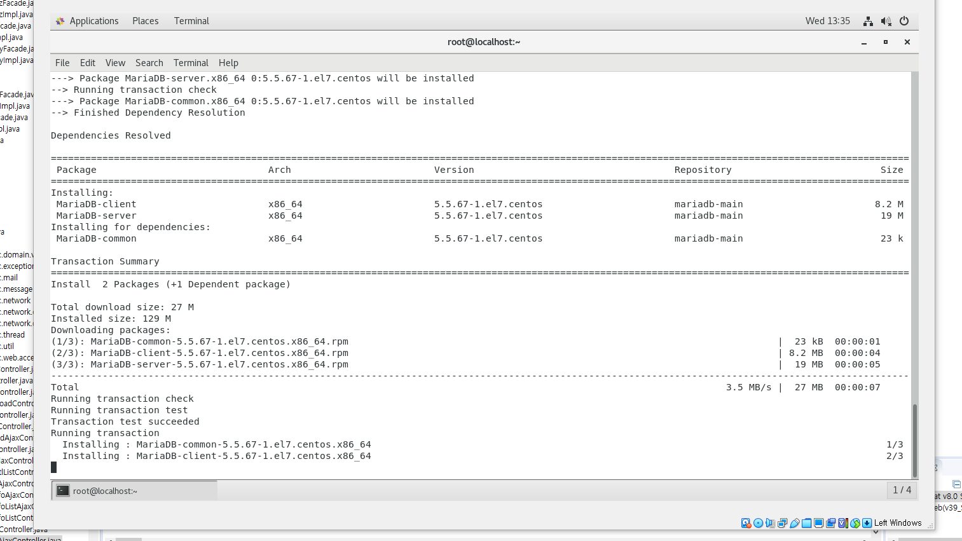Image resolution: width=962 pixels, height=541 pixels.
Task: Open the Applications menu in the GNOME top bar
Action: click(x=94, y=21)
